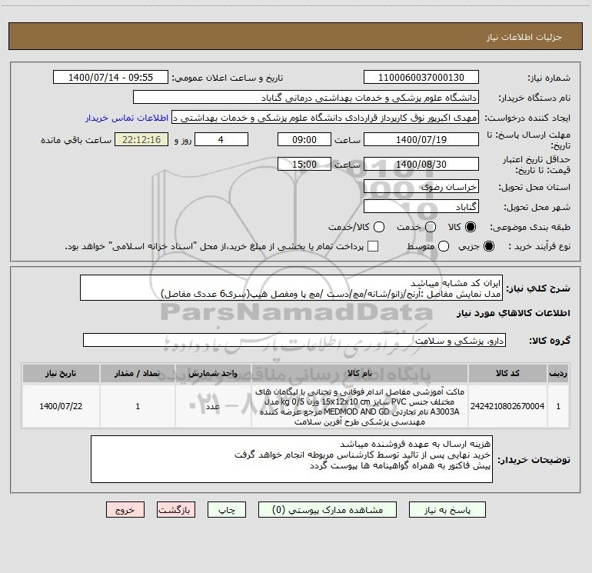The height and width of the screenshot is (573, 592).
Task: Click the کد کالا column header
Action: pos(507,374)
